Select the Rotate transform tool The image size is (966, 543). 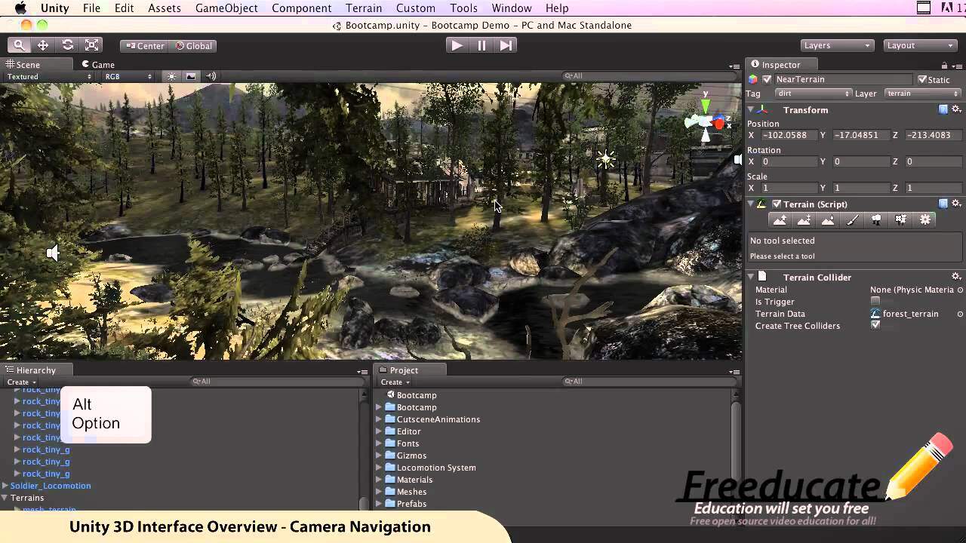tap(68, 45)
